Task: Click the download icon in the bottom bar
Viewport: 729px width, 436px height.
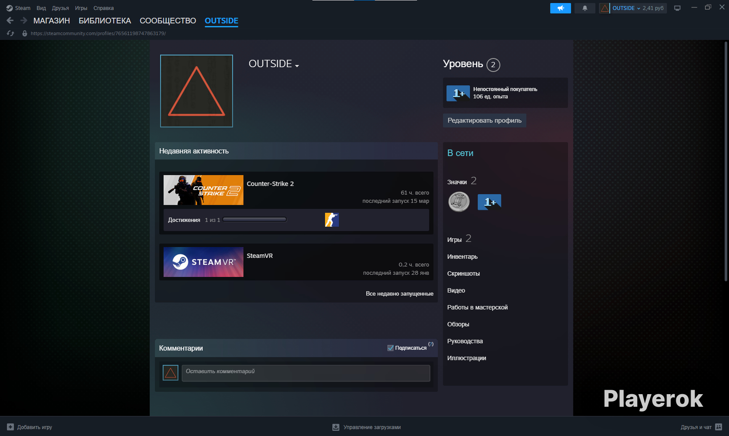Action: 336,427
